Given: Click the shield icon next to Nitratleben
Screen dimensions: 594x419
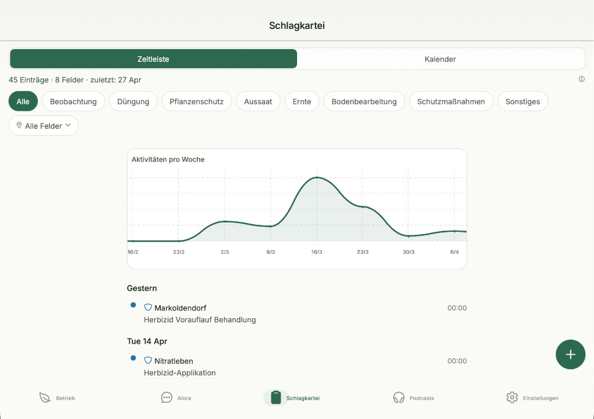Looking at the screenshot, I should [x=148, y=360].
